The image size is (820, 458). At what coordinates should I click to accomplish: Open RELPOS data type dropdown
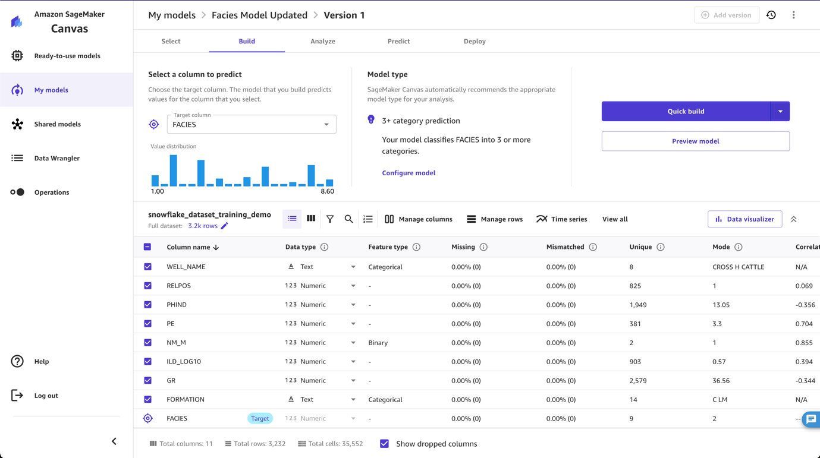point(353,286)
